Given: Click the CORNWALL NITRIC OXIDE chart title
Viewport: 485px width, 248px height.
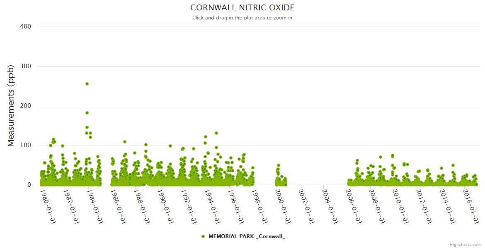Looking at the screenshot, I should (242, 8).
